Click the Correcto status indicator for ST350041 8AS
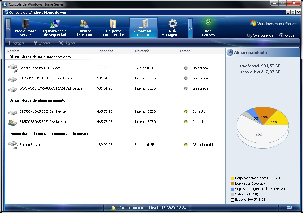 pyautogui.click(x=186, y=112)
